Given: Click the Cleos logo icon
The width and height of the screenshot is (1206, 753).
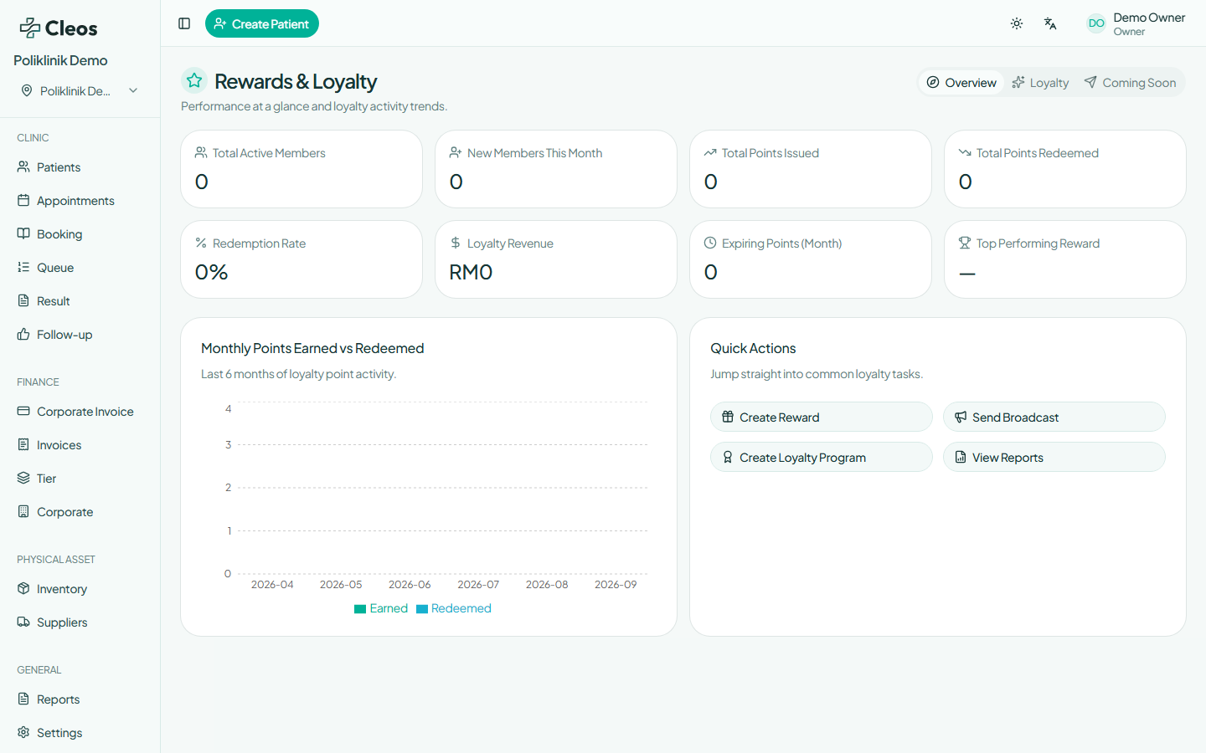Looking at the screenshot, I should tap(29, 28).
